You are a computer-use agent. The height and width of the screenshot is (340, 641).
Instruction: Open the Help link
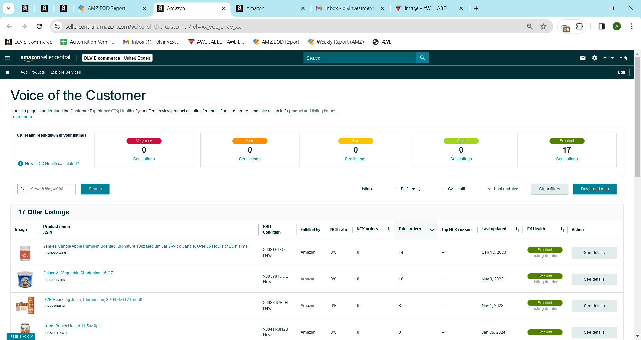pos(624,58)
